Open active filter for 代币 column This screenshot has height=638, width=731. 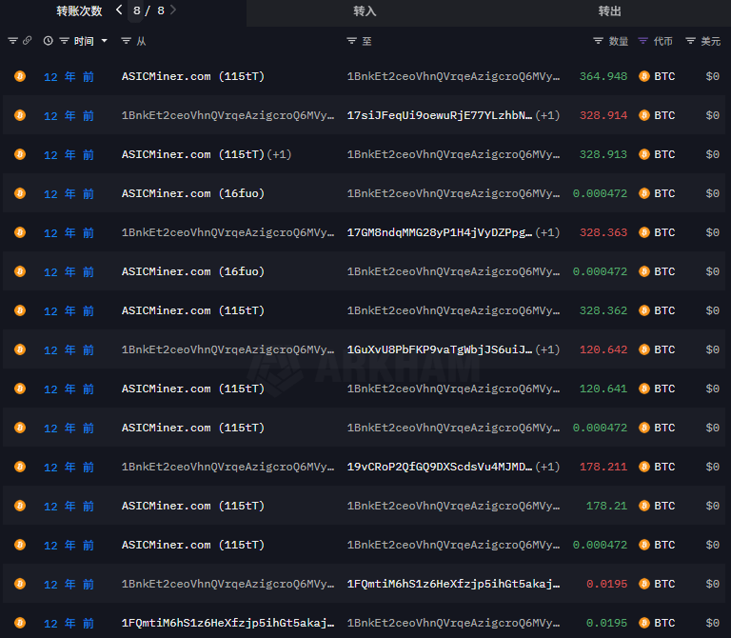tap(642, 41)
